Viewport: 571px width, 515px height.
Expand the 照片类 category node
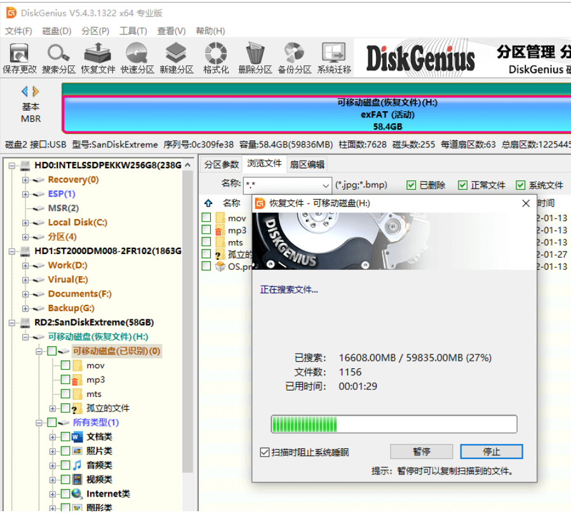click(x=53, y=451)
